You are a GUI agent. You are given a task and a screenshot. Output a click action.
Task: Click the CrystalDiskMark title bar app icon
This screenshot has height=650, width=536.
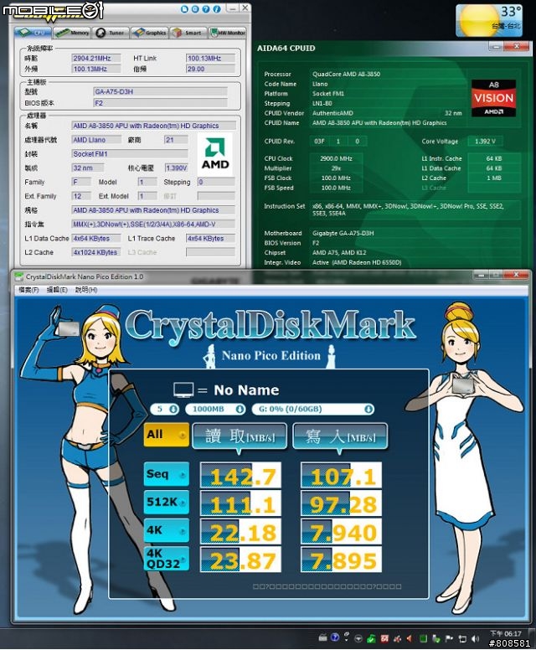[x=18, y=276]
